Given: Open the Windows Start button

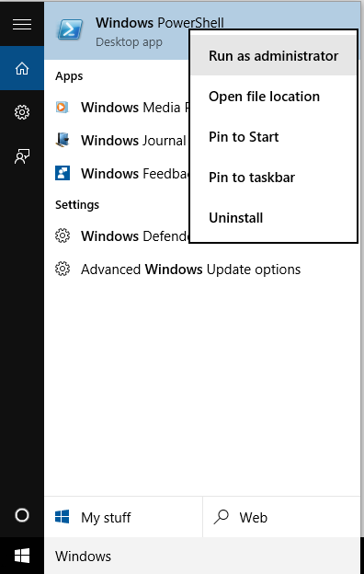Looking at the screenshot, I should tap(22, 556).
